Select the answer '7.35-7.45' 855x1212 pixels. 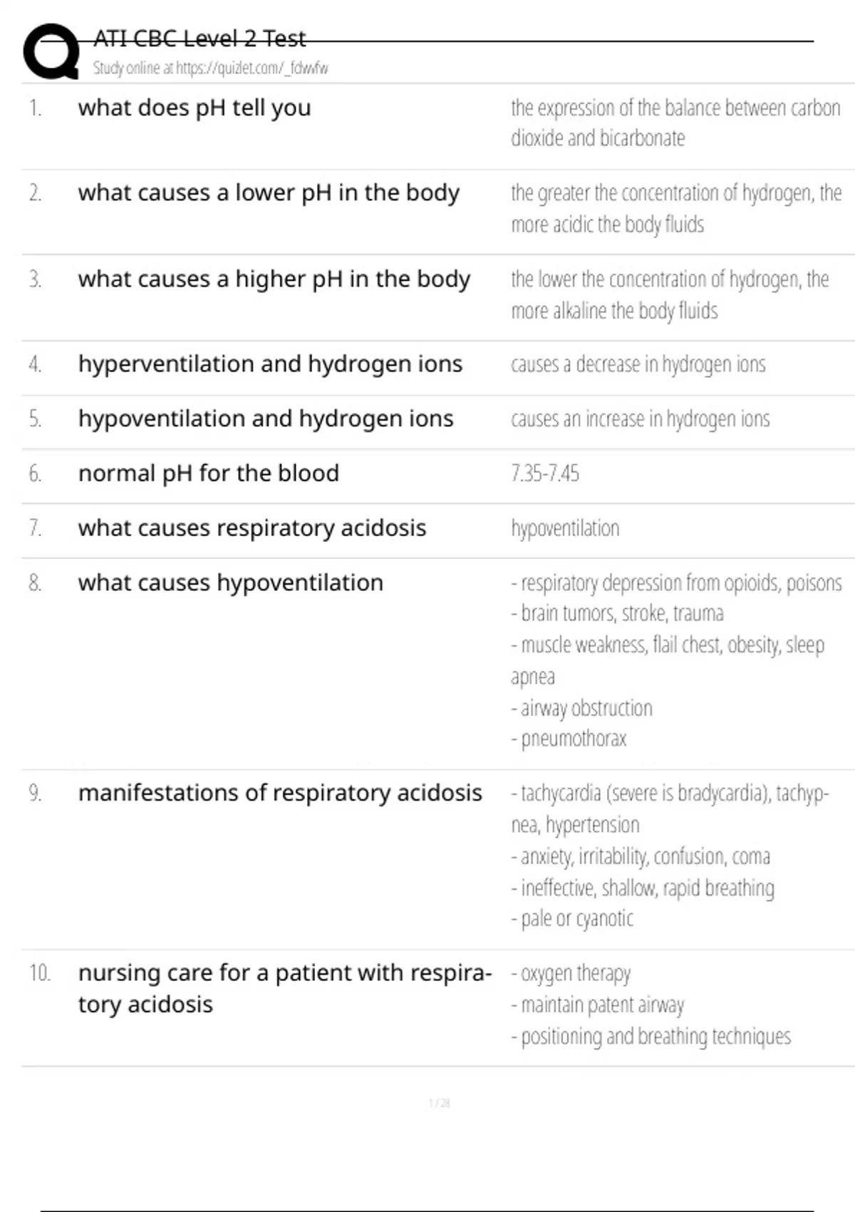tap(545, 473)
